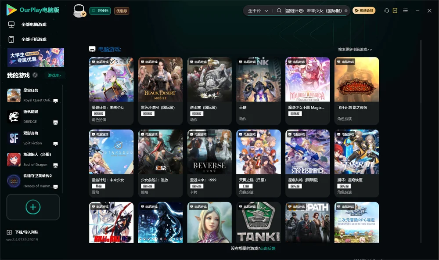Image resolution: width=439 pixels, height=260 pixels.
Task: Click the 日服 tag under 天翼之链
Action: tap(246, 186)
